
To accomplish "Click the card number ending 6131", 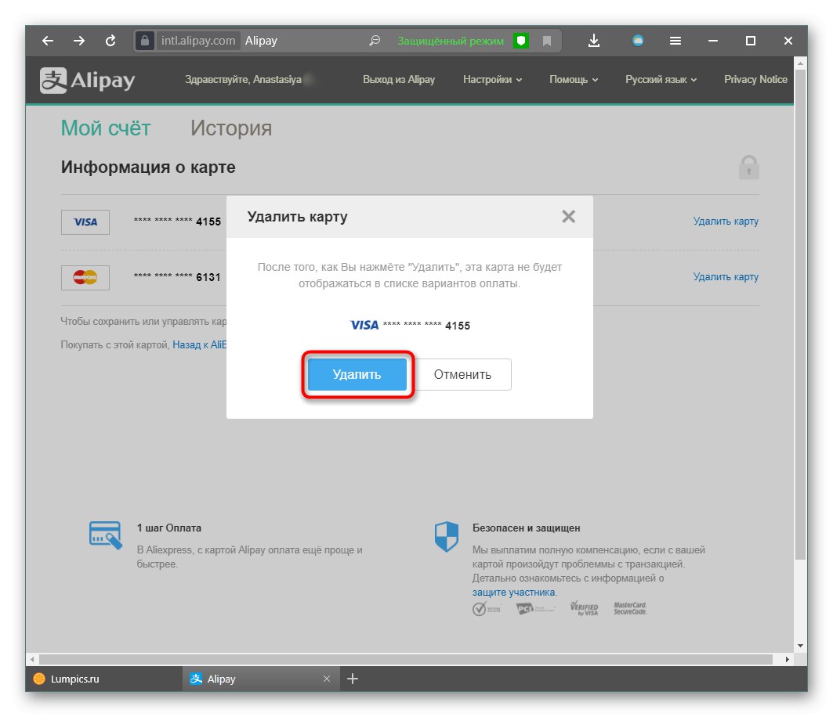I will [177, 277].
